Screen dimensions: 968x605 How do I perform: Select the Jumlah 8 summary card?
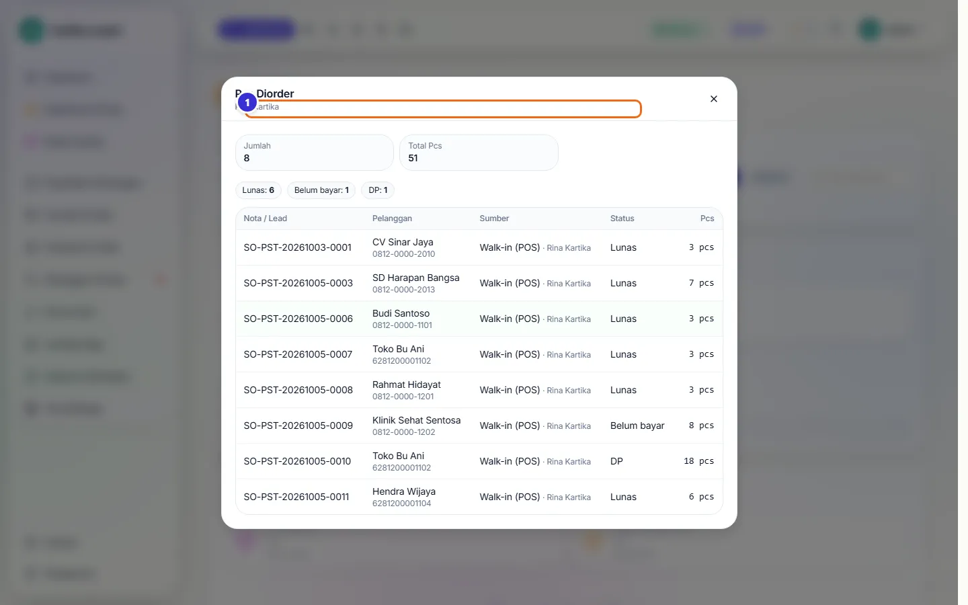pyautogui.click(x=314, y=153)
